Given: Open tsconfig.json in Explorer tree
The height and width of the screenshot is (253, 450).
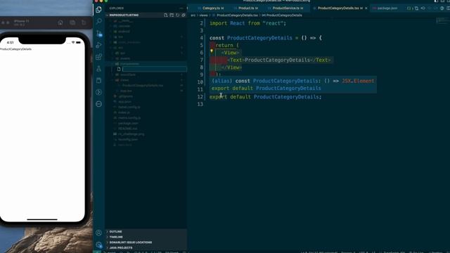Looking at the screenshot, I should [x=128, y=139].
